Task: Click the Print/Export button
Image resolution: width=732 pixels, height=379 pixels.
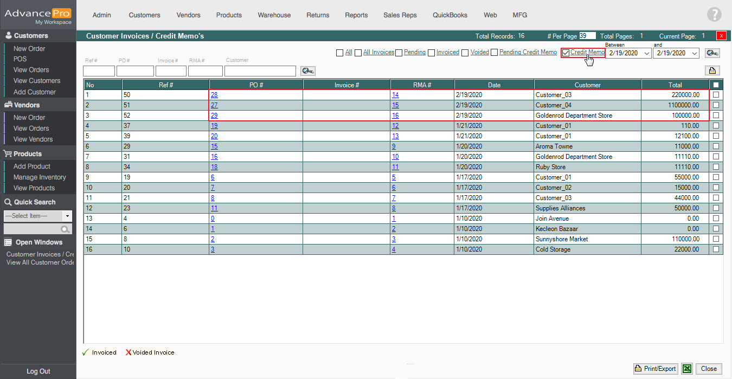Action: pyautogui.click(x=656, y=369)
